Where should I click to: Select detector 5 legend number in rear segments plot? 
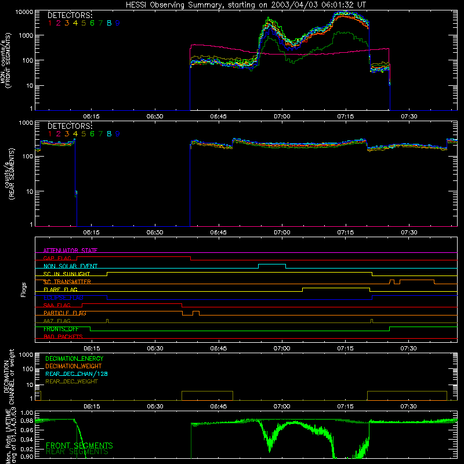(84, 134)
